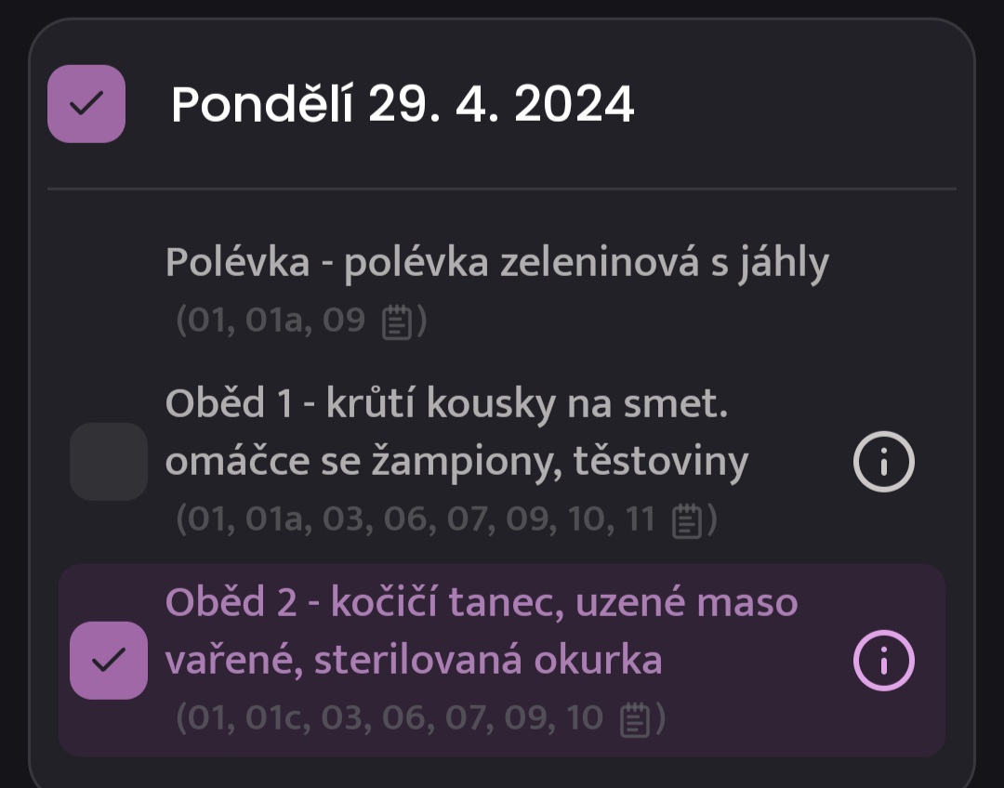The height and width of the screenshot is (788, 1004).
Task: Tap the Oběd 1 krůtí kousky title
Action: tap(456, 432)
